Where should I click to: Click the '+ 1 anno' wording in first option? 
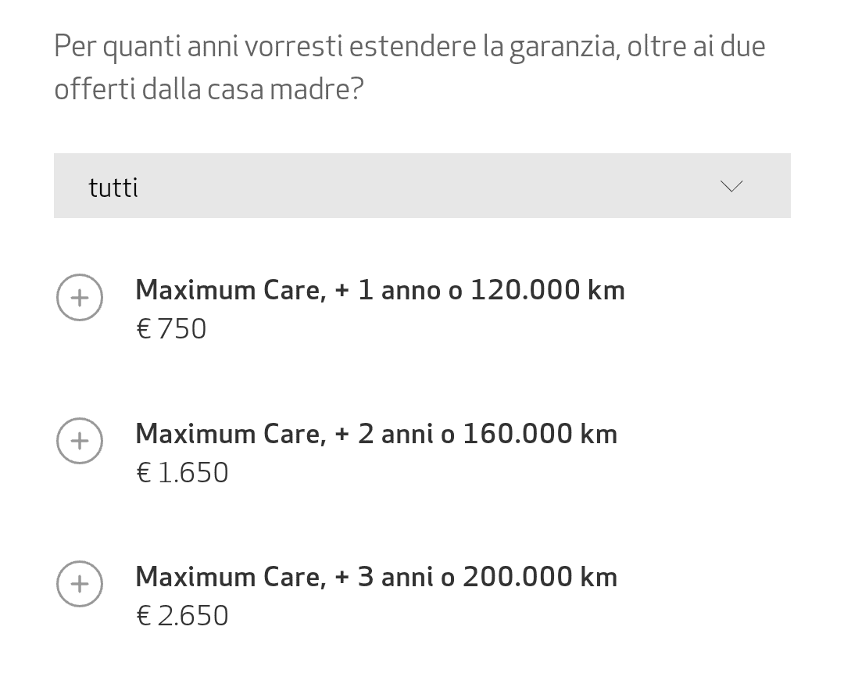pos(388,290)
